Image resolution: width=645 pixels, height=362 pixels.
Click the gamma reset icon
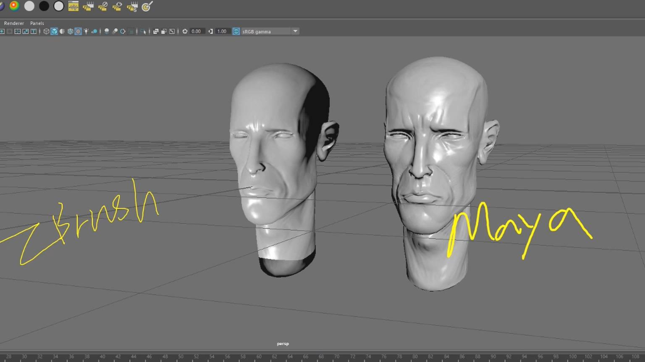click(x=211, y=31)
